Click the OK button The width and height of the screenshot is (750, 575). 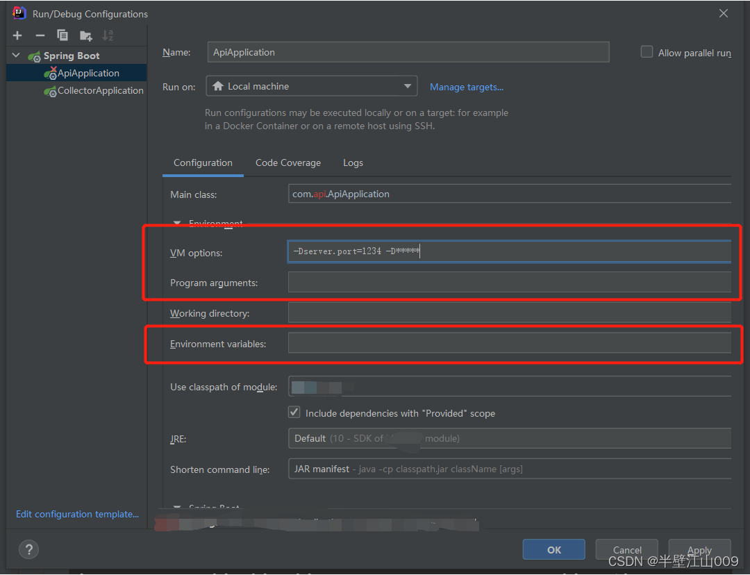[x=553, y=549]
